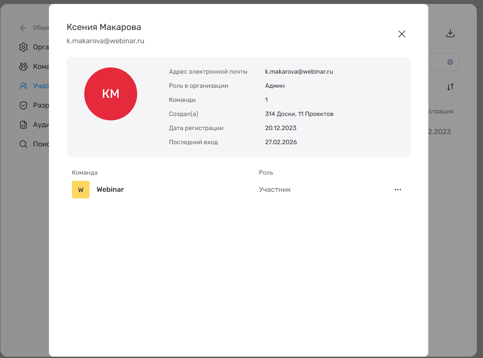Select the Participants icon in sidebar
Image resolution: width=483 pixels, height=358 pixels.
pos(23,86)
